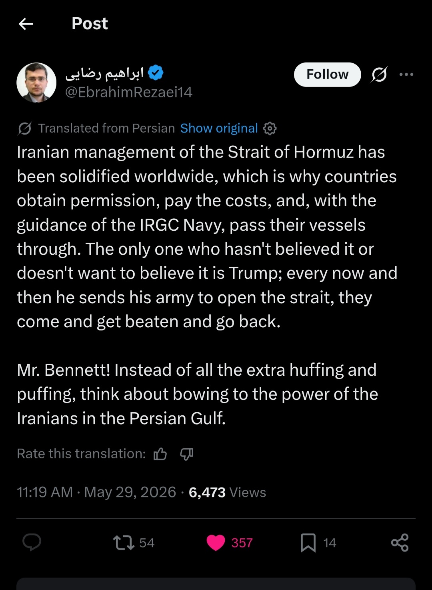432x590 pixels.
Task: Open the share icon
Action: click(x=400, y=543)
